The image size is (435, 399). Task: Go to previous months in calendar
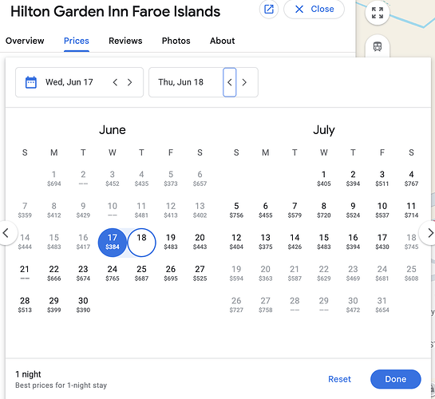(x=6, y=233)
